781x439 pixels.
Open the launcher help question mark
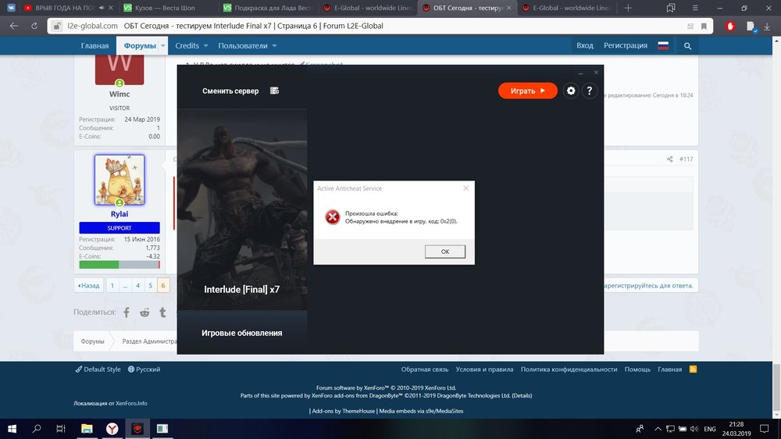pos(590,91)
